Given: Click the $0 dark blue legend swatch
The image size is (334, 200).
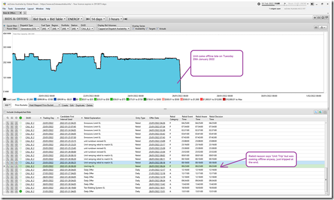Looking at the screenshot, I should [74, 99].
